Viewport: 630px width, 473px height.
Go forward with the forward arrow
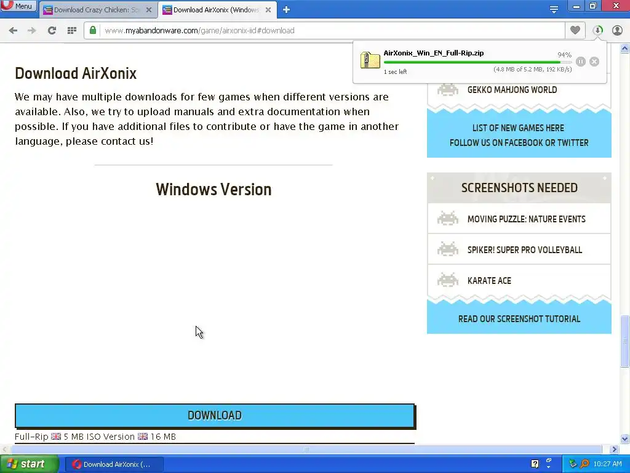[32, 31]
